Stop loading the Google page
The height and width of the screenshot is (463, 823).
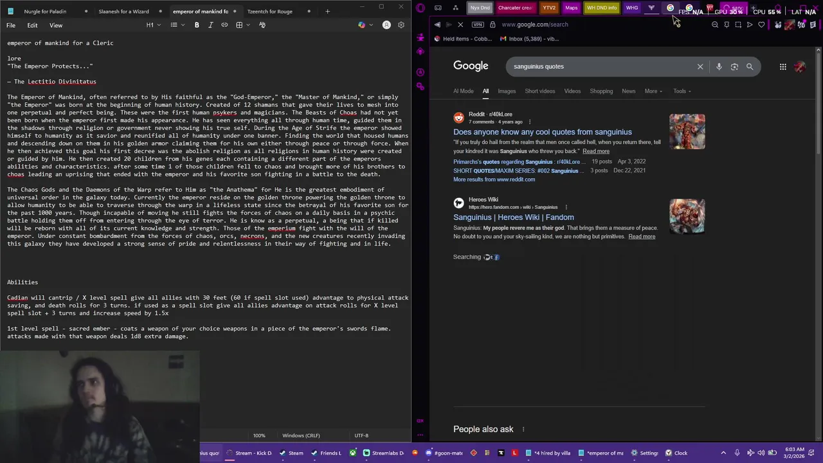click(x=460, y=24)
